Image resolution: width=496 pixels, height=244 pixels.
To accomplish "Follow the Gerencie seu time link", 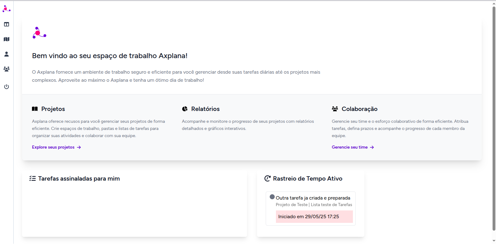I will tap(353, 147).
